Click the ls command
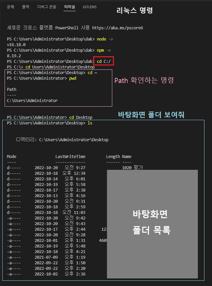This screenshot has width=212, height=286. (x=90, y=123)
